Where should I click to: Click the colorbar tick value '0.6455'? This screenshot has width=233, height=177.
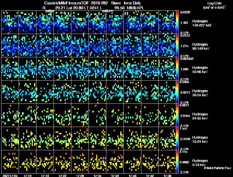(x=185, y=116)
